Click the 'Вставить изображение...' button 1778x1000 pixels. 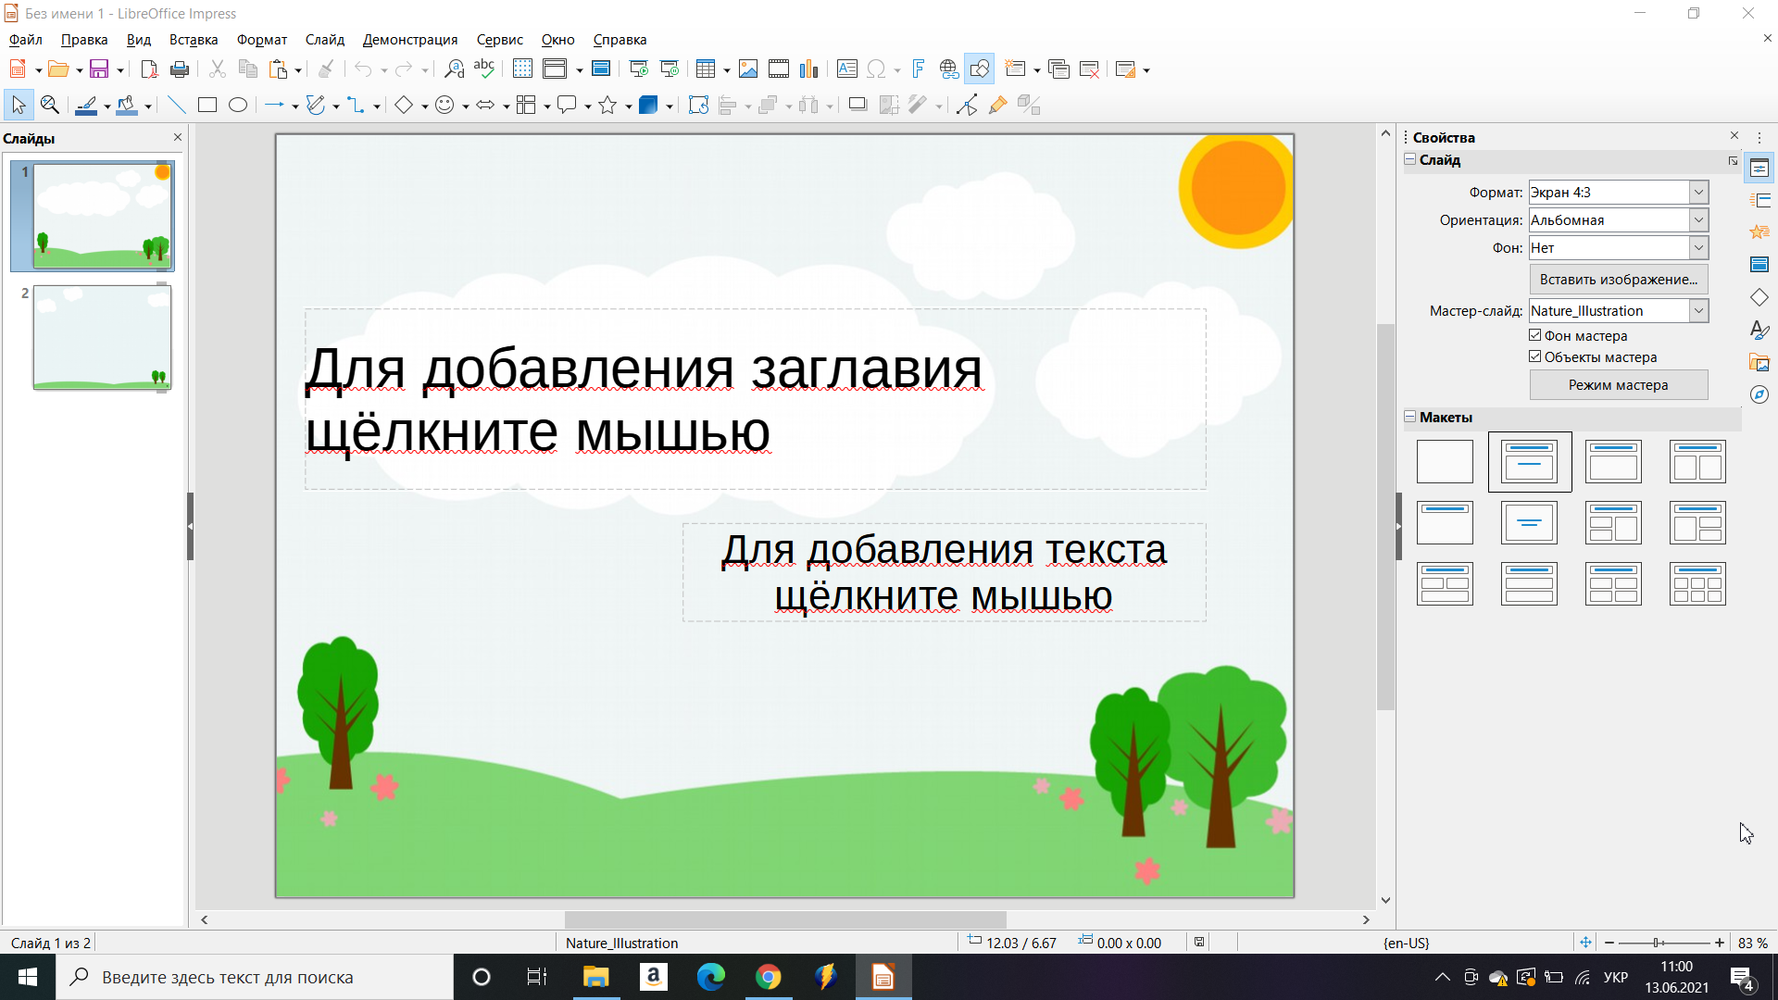[x=1618, y=280]
